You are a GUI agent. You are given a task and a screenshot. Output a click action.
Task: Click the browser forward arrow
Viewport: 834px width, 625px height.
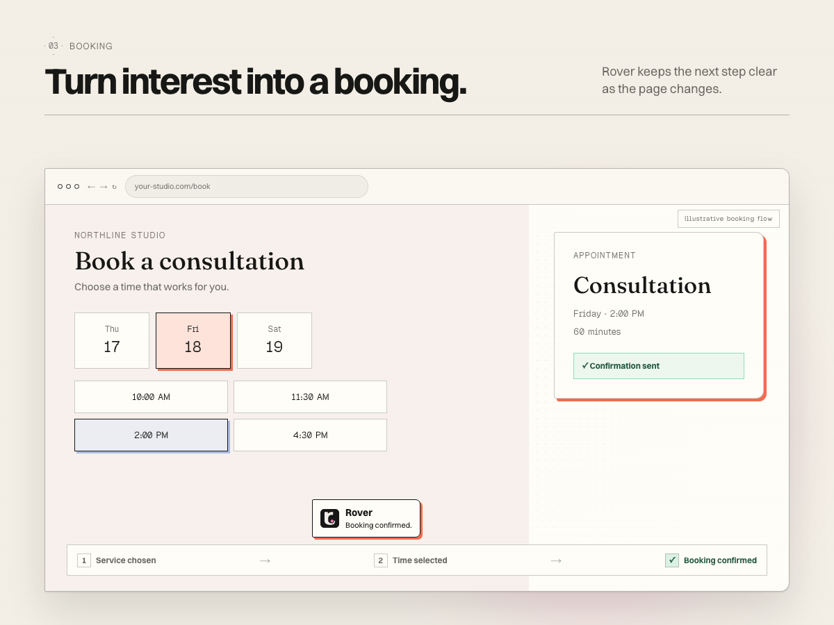tap(104, 187)
